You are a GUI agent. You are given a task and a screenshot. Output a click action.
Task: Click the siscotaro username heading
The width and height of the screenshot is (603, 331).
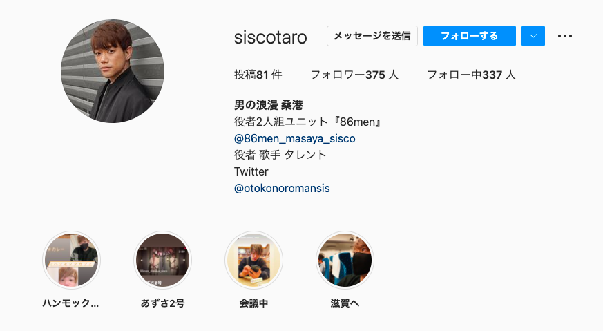(270, 37)
